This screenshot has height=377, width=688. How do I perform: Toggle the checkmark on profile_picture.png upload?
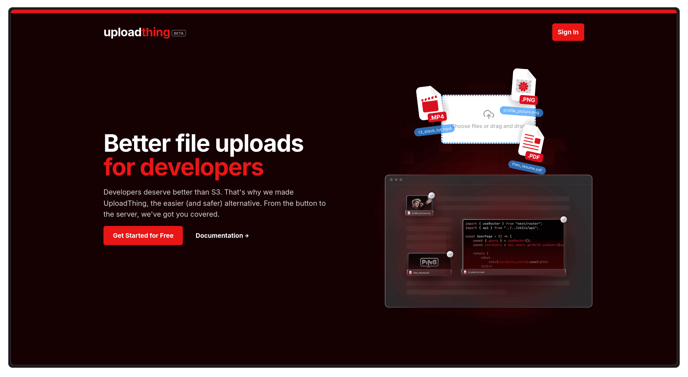point(432,195)
